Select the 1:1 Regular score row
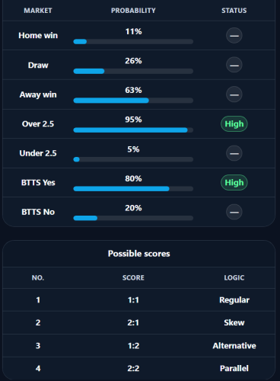 point(139,300)
